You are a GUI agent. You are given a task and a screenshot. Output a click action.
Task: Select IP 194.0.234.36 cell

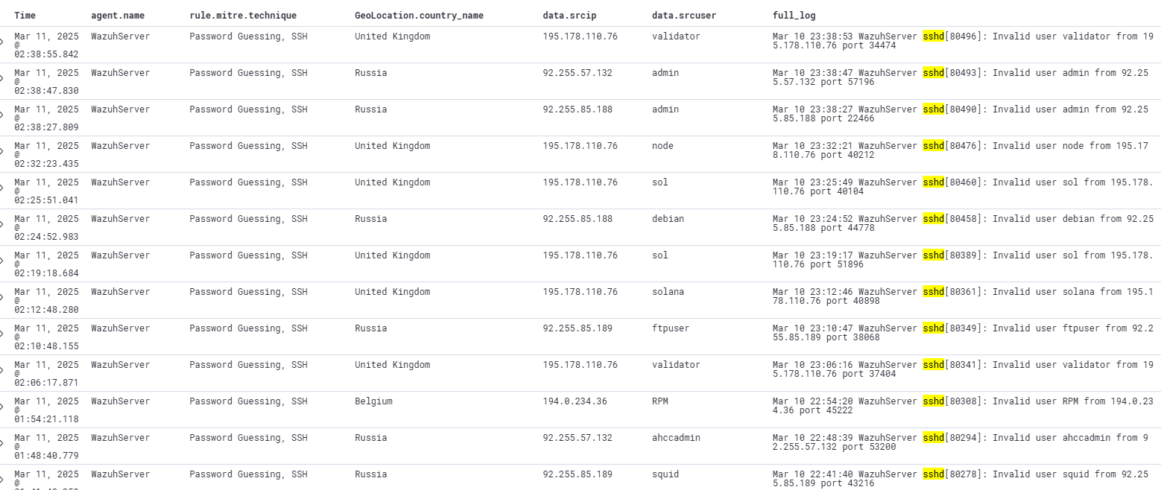pos(575,401)
